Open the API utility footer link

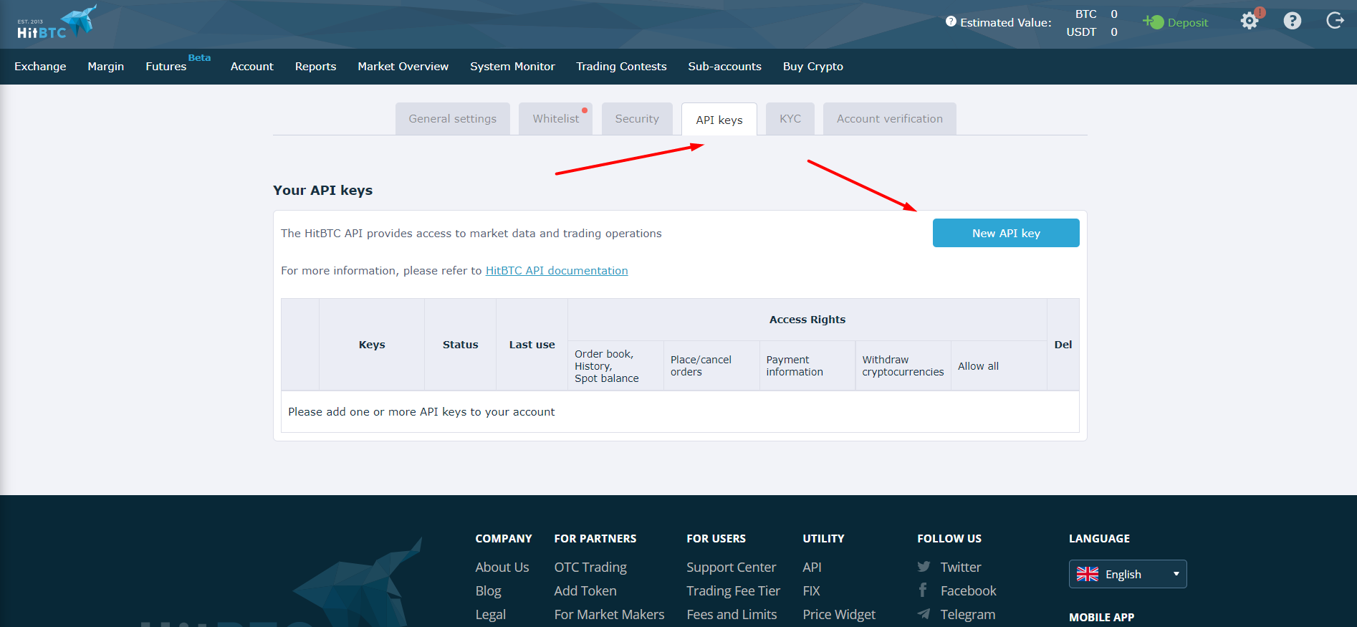click(x=812, y=567)
